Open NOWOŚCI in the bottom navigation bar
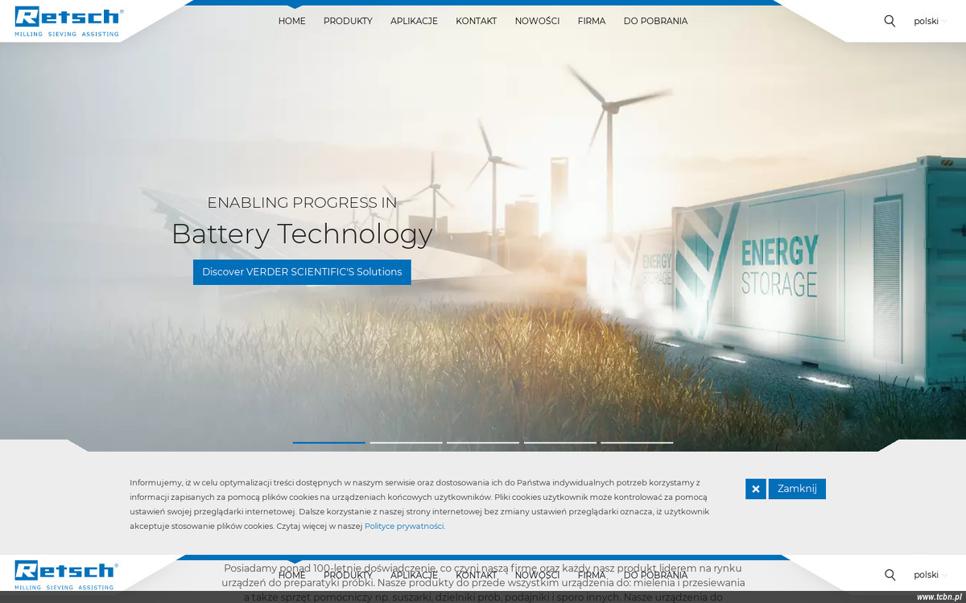 click(x=537, y=575)
